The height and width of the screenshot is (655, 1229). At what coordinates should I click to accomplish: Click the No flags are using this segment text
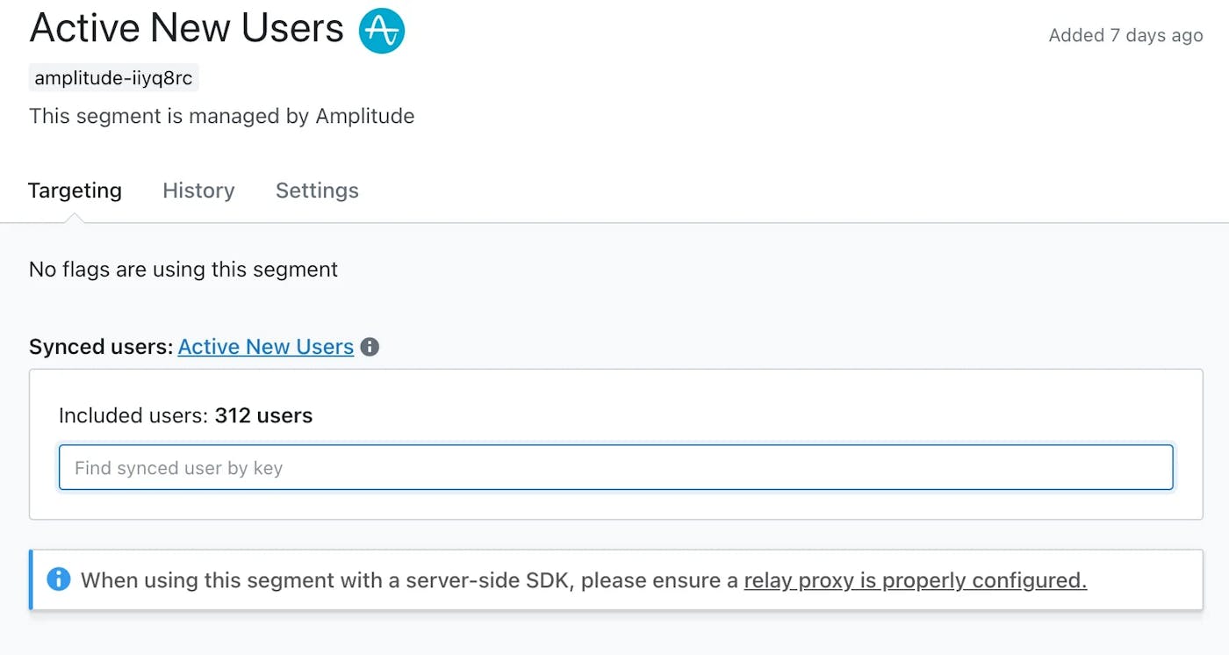[183, 270]
